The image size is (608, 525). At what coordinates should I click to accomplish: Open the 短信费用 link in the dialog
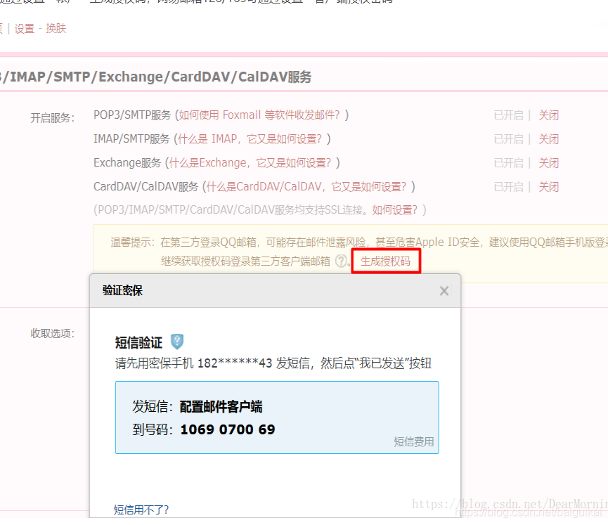(x=414, y=441)
